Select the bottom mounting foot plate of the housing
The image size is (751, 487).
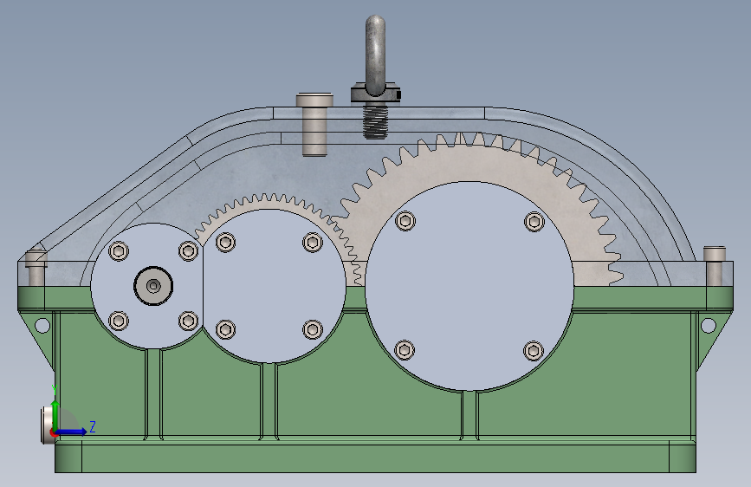point(376,458)
